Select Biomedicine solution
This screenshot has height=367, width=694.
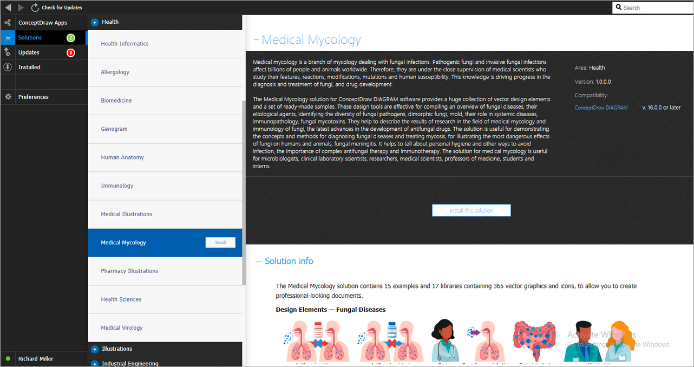(x=165, y=101)
